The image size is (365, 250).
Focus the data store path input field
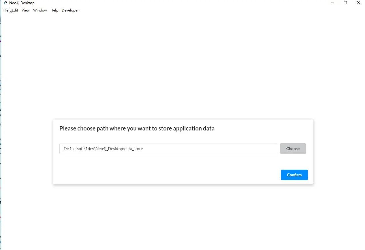[168, 149]
